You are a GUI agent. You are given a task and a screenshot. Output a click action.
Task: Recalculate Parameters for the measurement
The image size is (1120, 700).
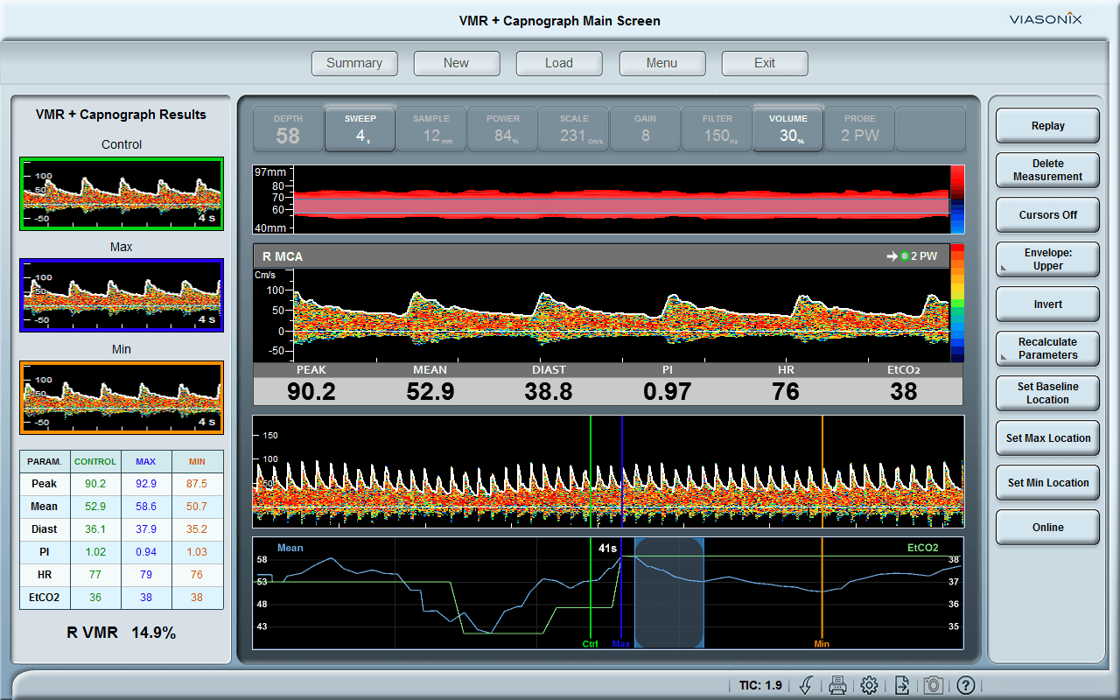point(1047,348)
